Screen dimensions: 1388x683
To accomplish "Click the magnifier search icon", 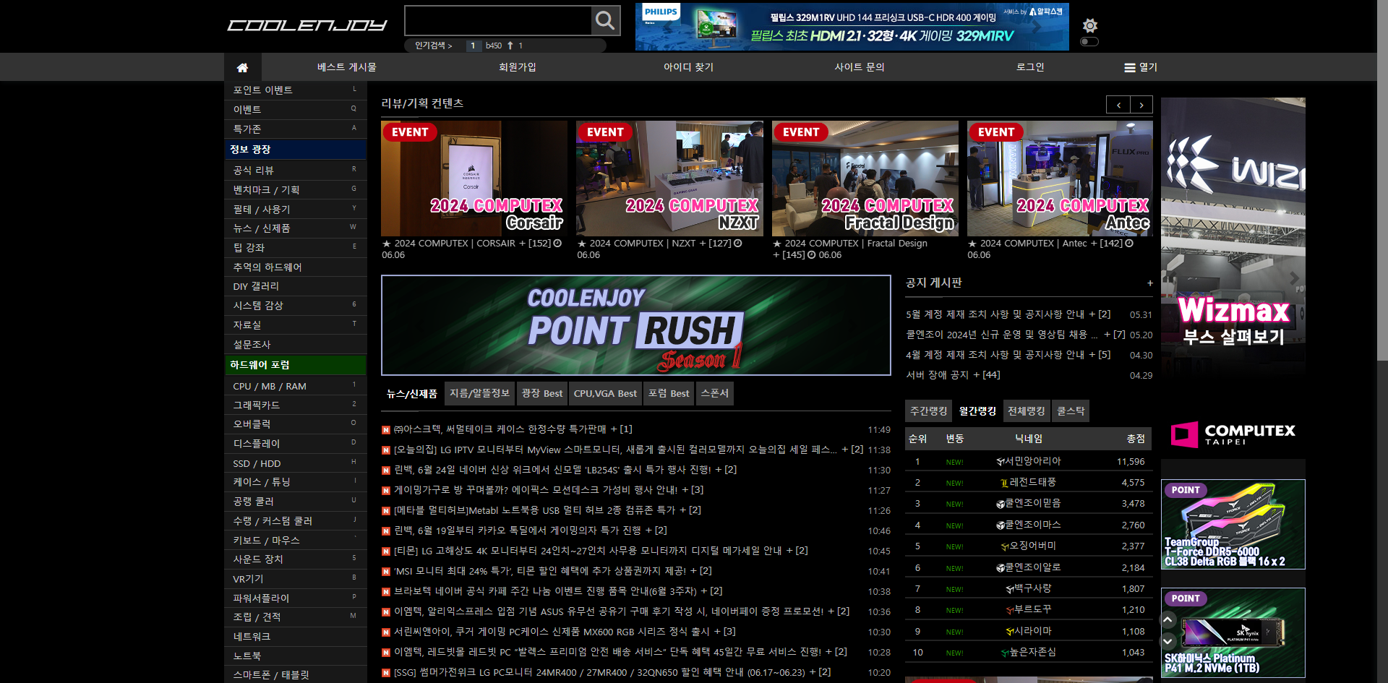I will [605, 21].
